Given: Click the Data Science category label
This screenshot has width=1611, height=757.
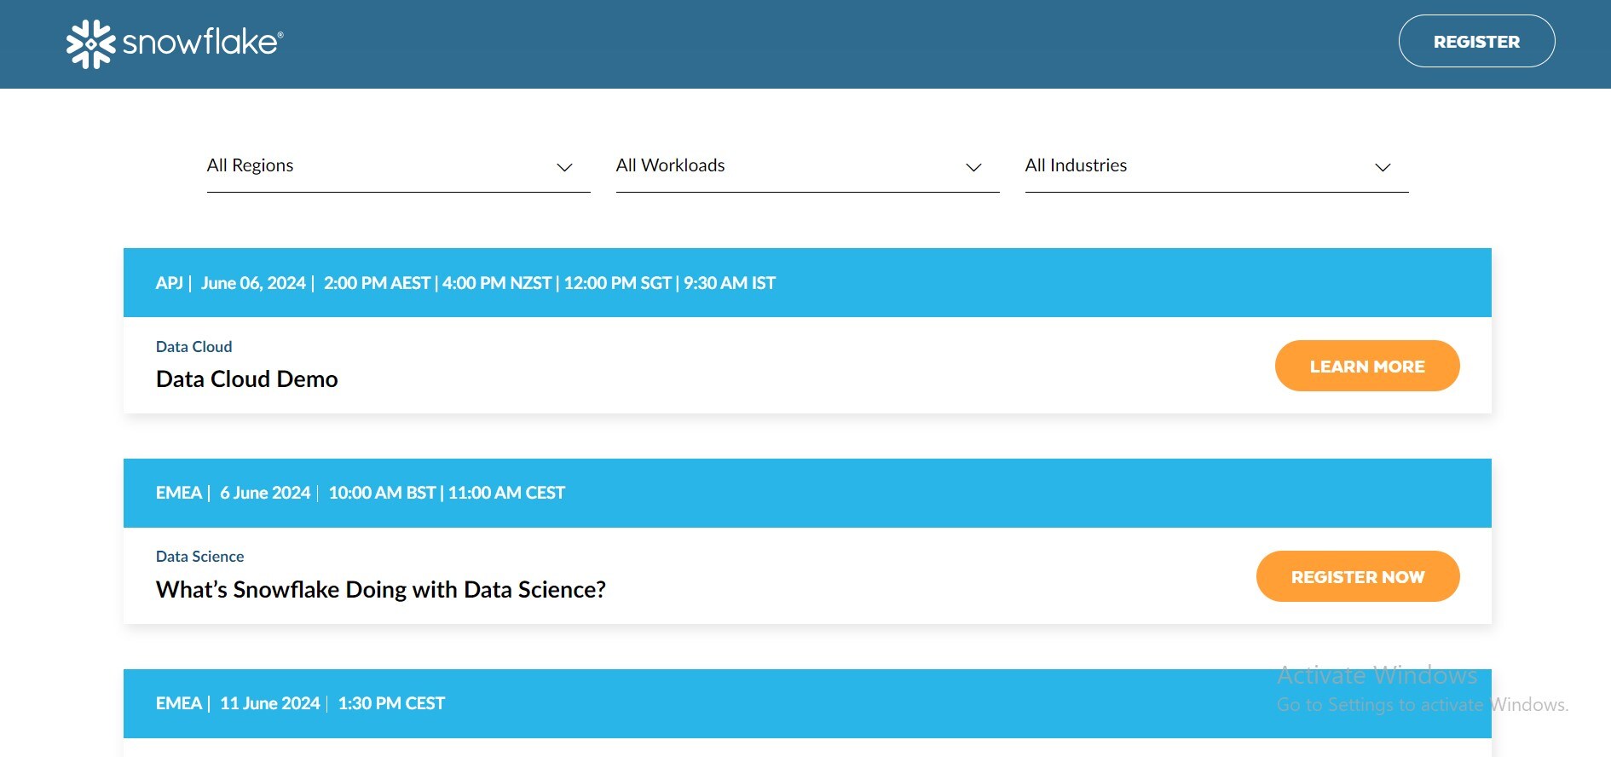Looking at the screenshot, I should tap(199, 557).
